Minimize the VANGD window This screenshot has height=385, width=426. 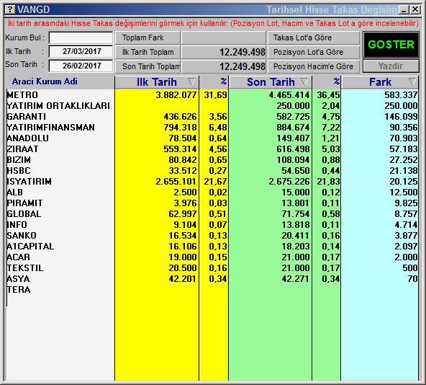point(404,10)
